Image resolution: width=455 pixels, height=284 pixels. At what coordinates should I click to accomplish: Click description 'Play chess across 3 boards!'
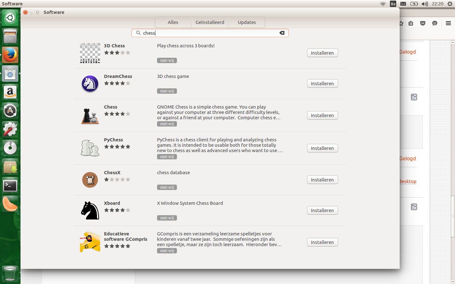pos(186,46)
